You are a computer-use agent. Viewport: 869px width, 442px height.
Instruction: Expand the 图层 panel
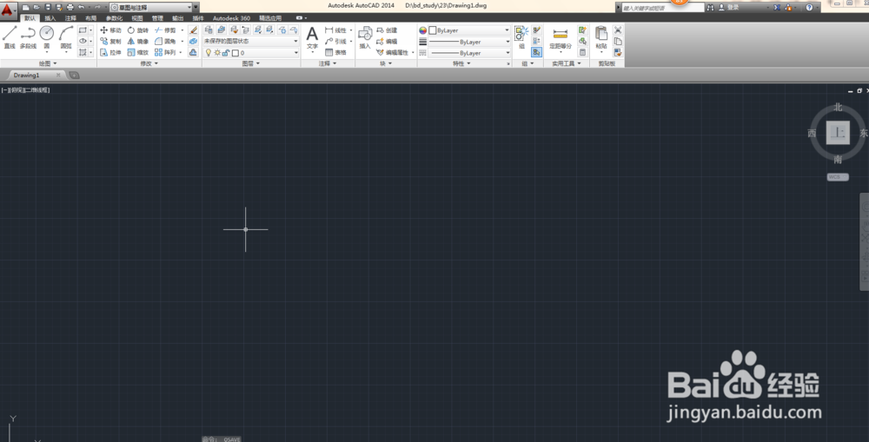[x=251, y=63]
